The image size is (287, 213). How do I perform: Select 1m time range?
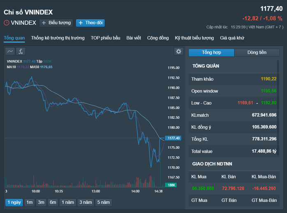[30, 202]
